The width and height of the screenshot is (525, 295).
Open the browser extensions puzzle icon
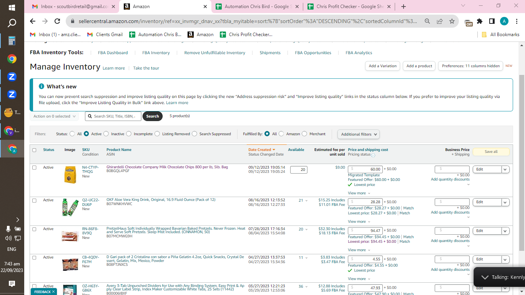[x=480, y=21]
